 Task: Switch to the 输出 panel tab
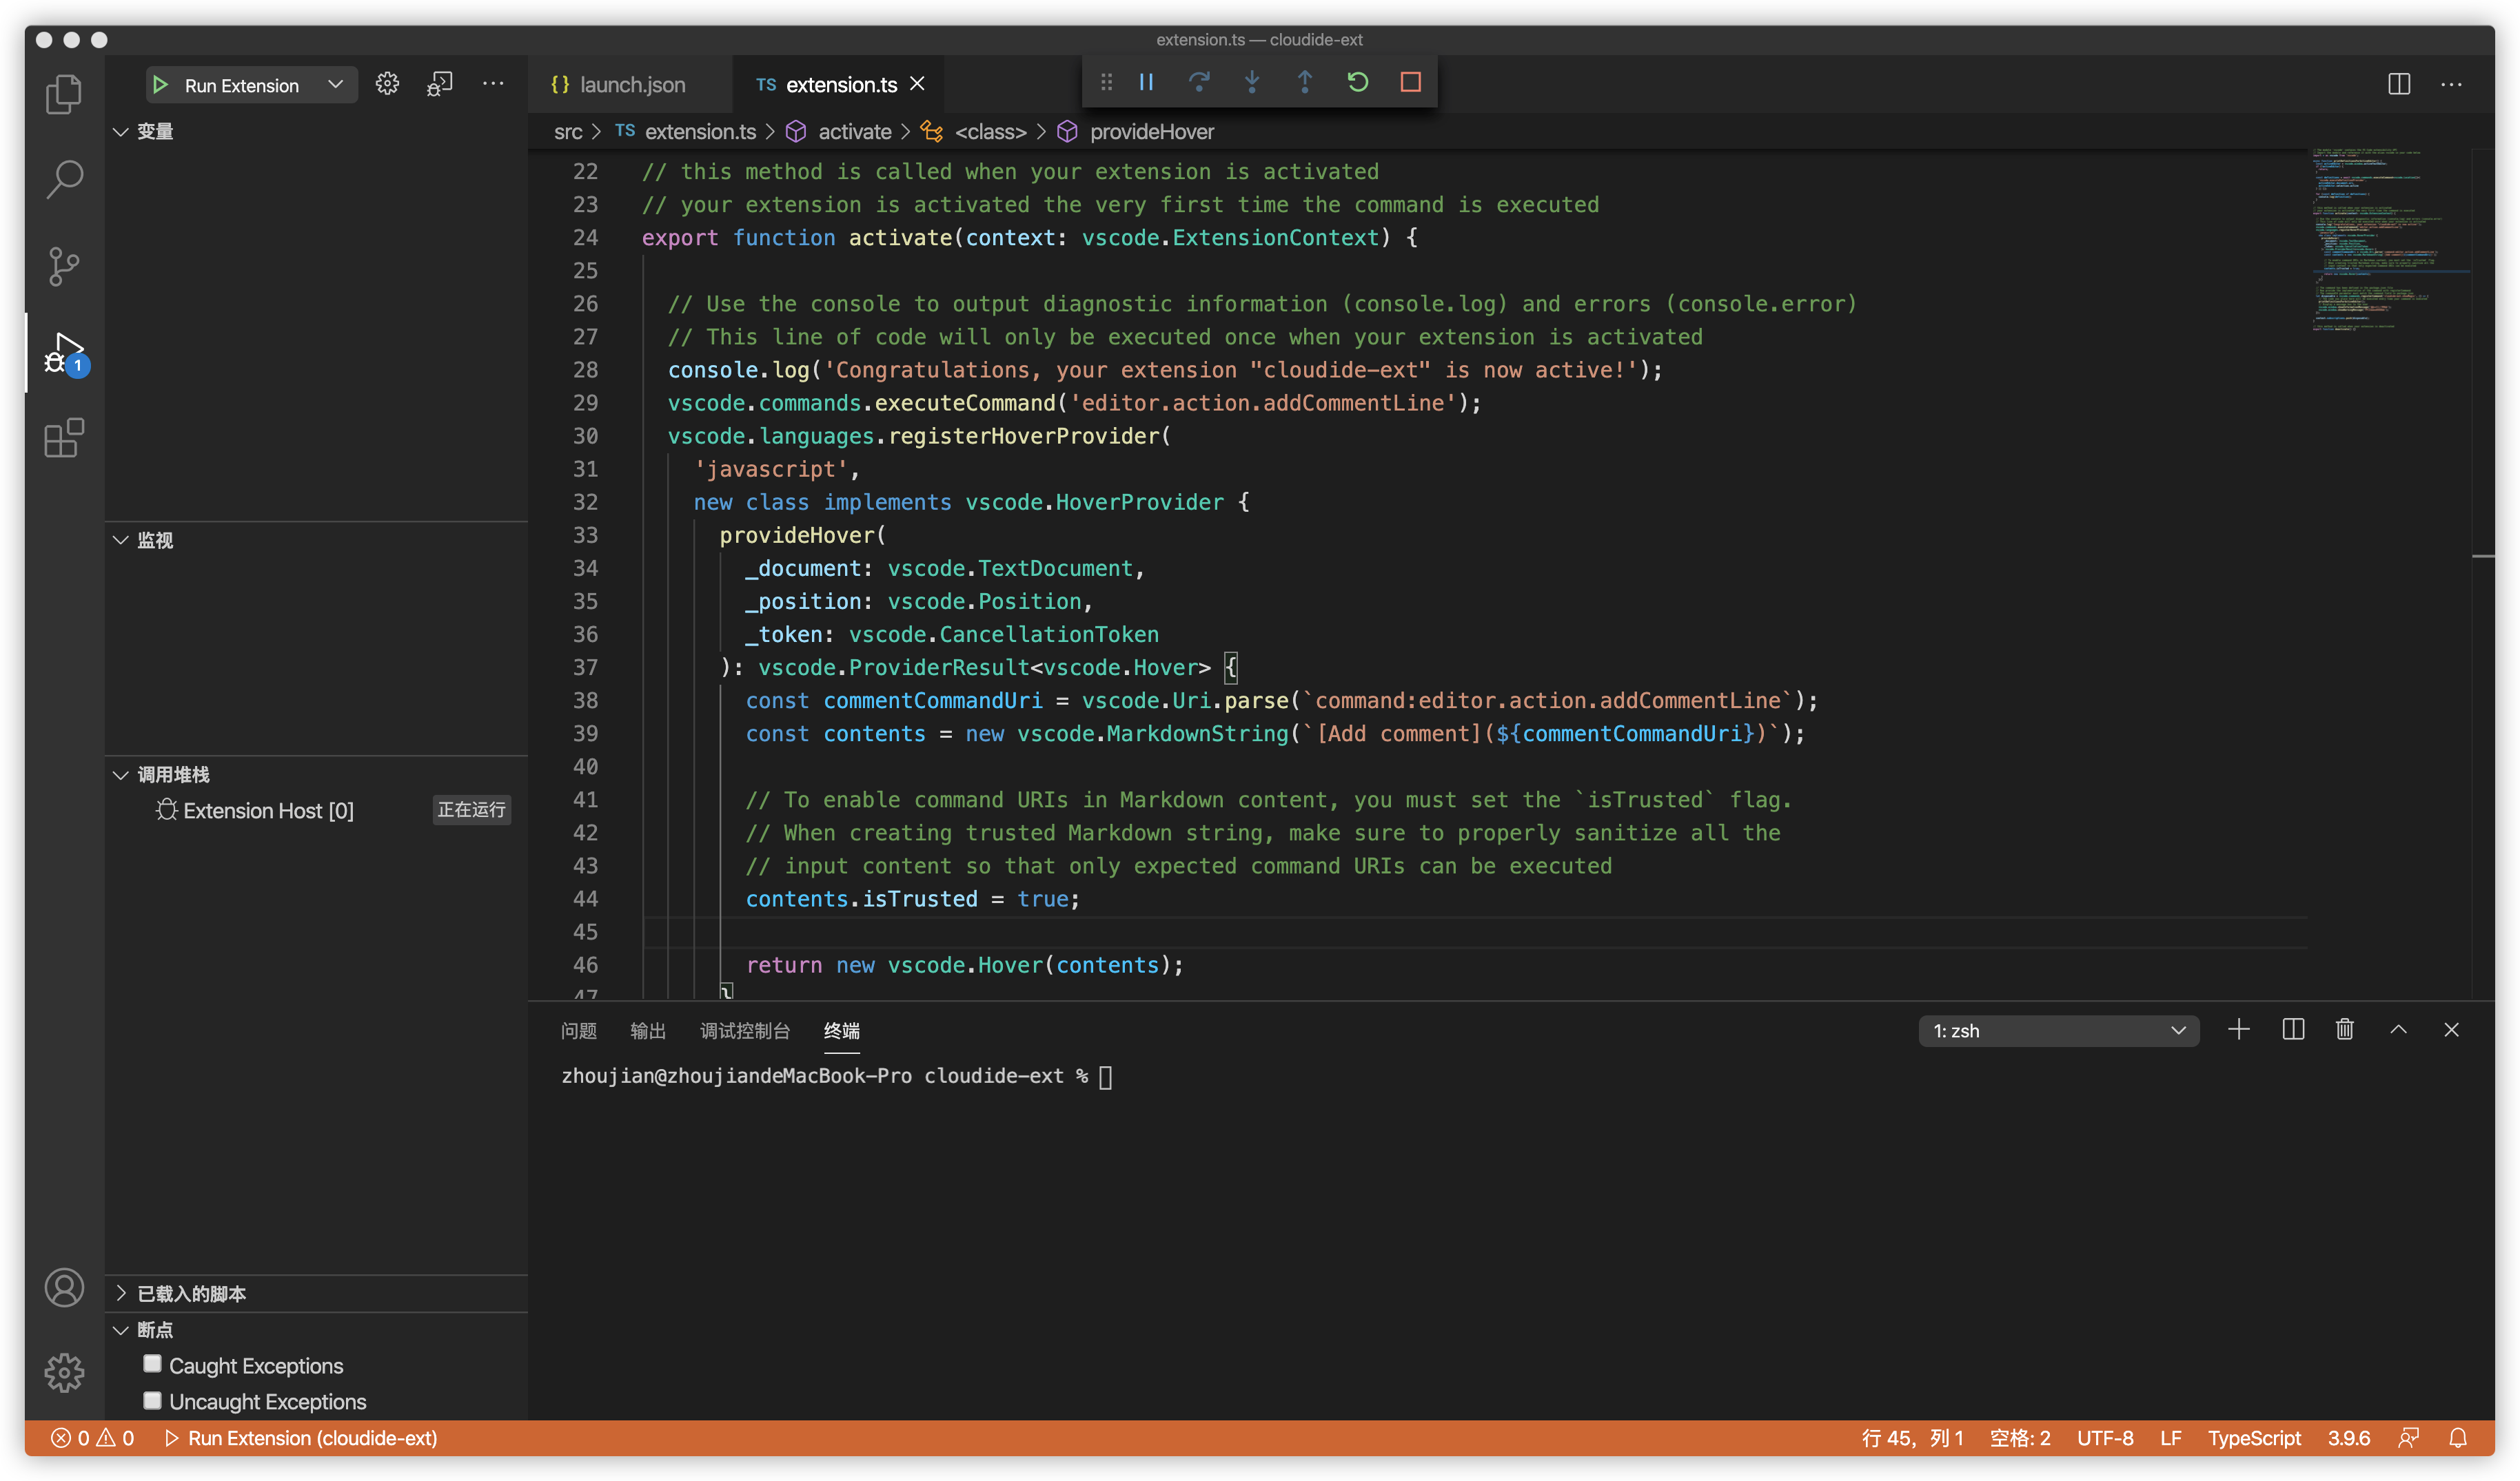648,1031
